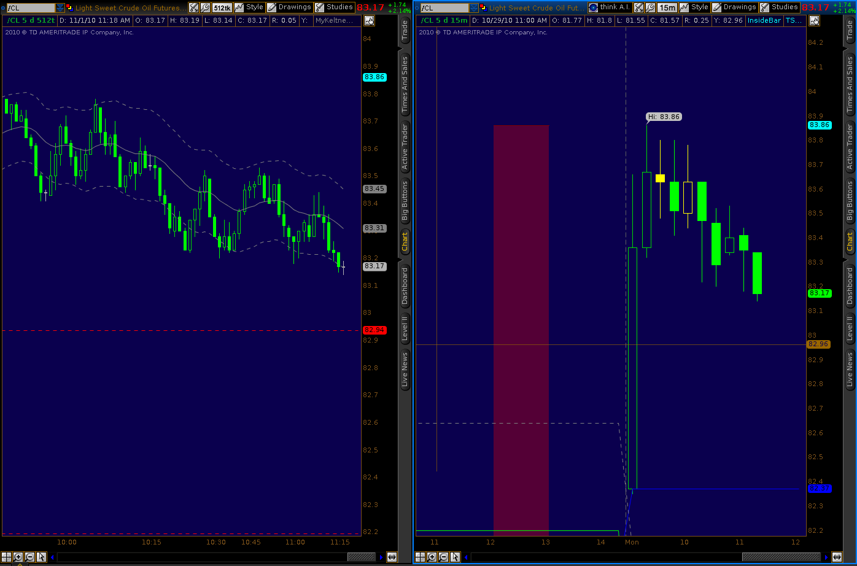This screenshot has height=566, width=857.
Task: Click right chart zoom in icon
Action: coord(432,557)
